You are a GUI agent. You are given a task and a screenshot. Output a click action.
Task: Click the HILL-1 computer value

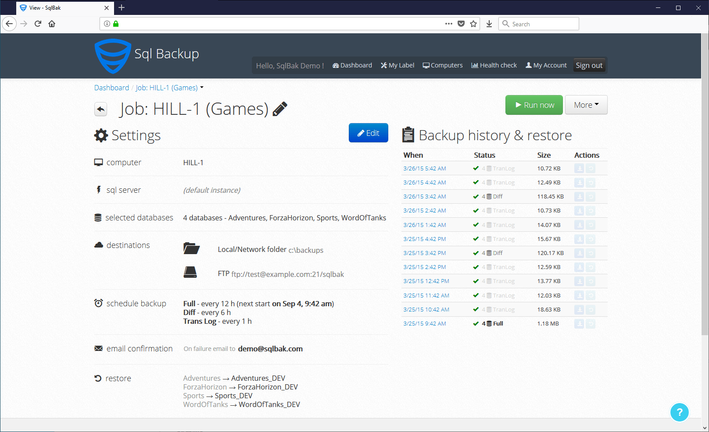[x=193, y=163]
